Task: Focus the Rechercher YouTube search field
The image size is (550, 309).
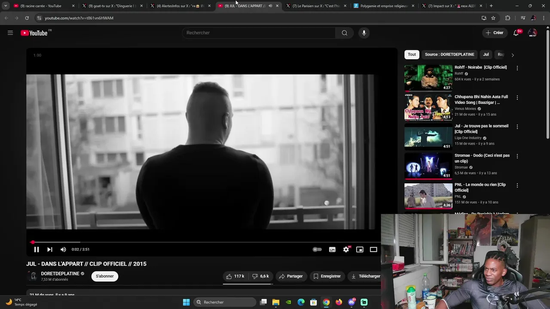Action: coord(259,33)
